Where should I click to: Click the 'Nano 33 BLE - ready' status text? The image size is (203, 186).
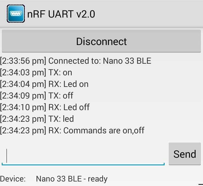(72, 179)
